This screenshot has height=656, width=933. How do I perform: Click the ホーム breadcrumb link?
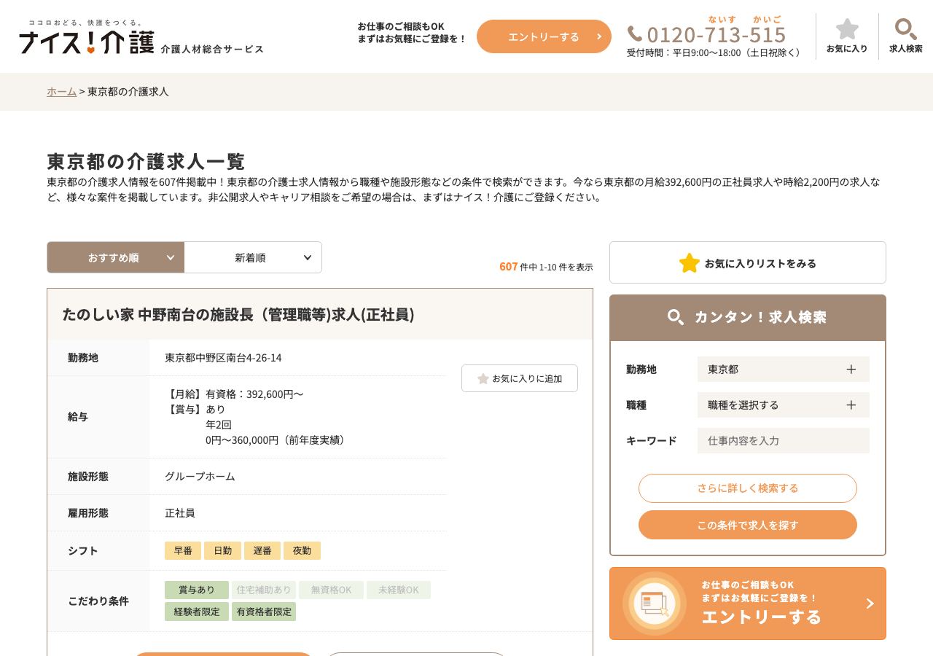[62, 91]
